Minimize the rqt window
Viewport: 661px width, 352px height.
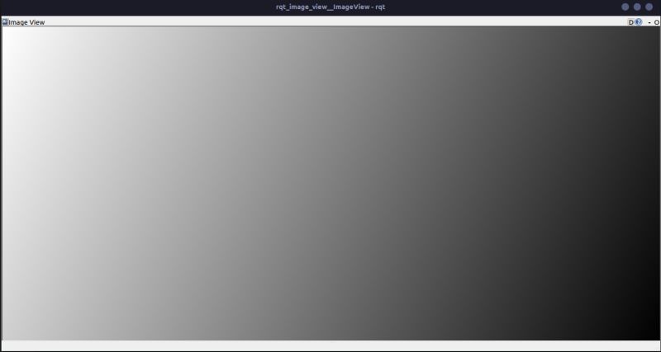(x=625, y=7)
